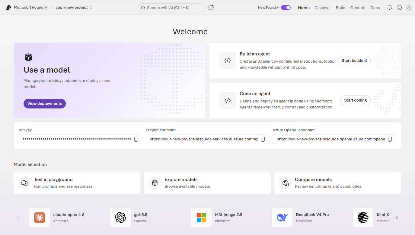Open the feedback smiley icon
The image size is (415, 235).
pyautogui.click(x=399, y=8)
